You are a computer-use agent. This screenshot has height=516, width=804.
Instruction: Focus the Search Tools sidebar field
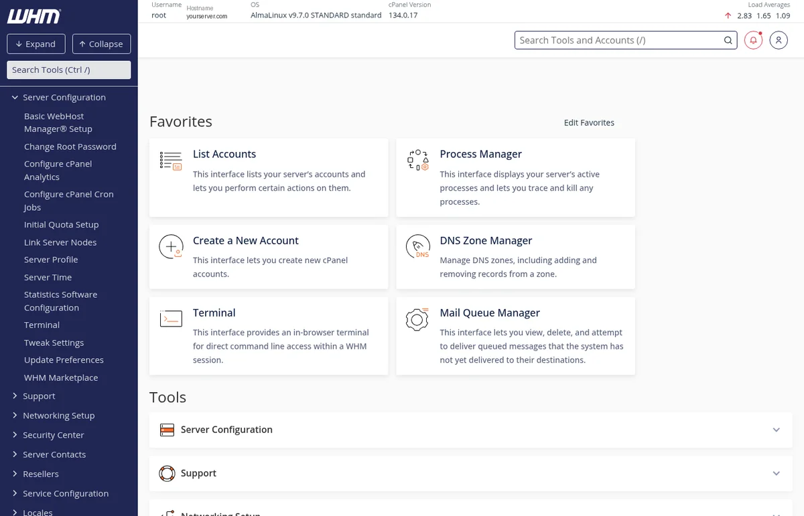(x=68, y=70)
